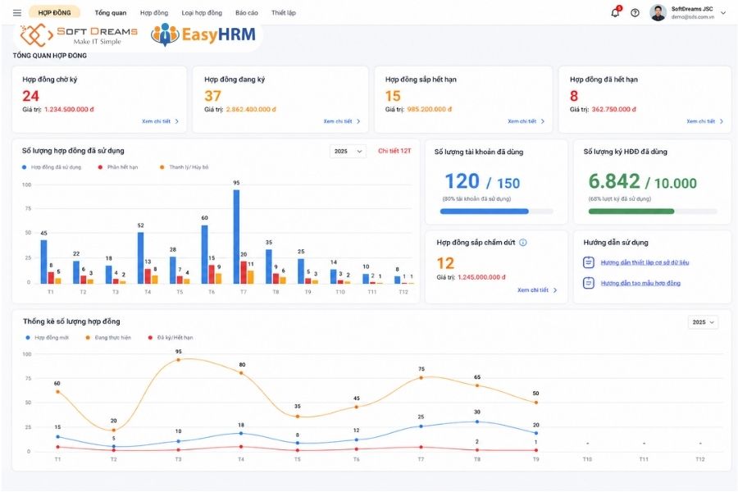
Task: Click arrow on Hợp đồng sắp chấm dứt card
Action: pyautogui.click(x=555, y=290)
